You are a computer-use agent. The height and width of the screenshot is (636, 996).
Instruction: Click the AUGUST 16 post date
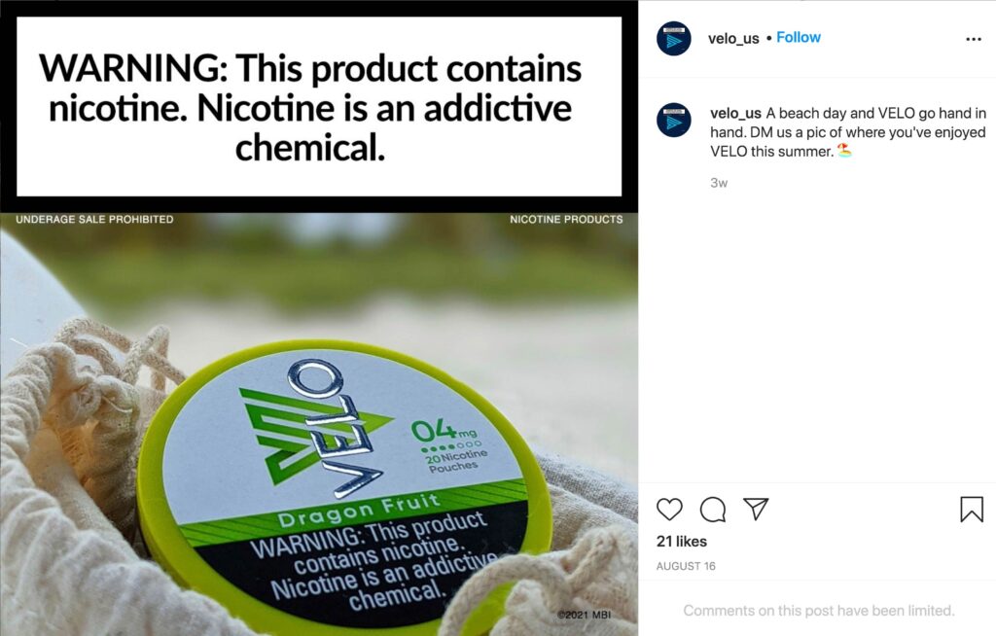pos(686,566)
